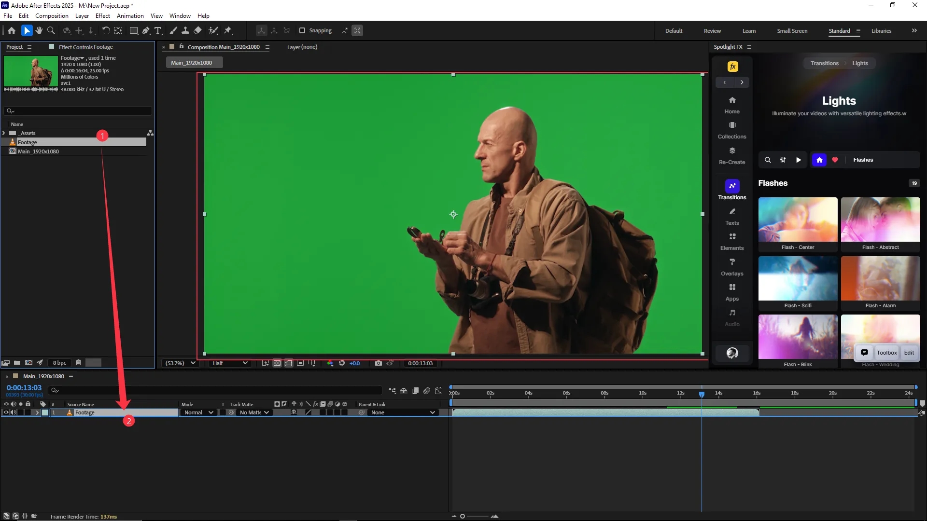The height and width of the screenshot is (521, 927).
Task: Open the No Matte track matte dropdown
Action: [254, 412]
